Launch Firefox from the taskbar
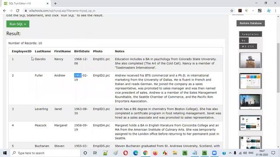 [x=155, y=153]
